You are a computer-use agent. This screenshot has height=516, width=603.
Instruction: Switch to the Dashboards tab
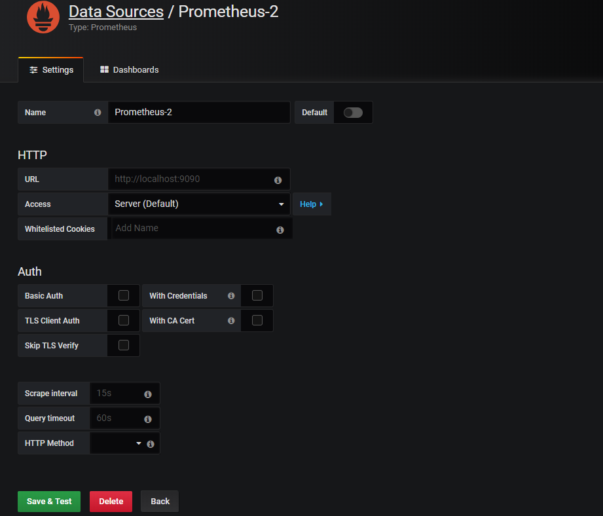pos(129,70)
